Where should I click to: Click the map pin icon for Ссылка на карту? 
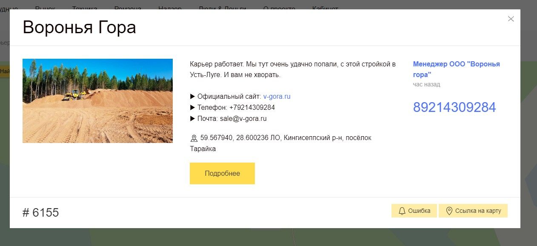click(448, 211)
